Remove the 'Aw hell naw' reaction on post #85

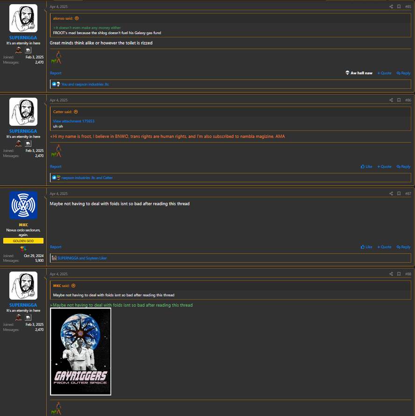(x=359, y=73)
